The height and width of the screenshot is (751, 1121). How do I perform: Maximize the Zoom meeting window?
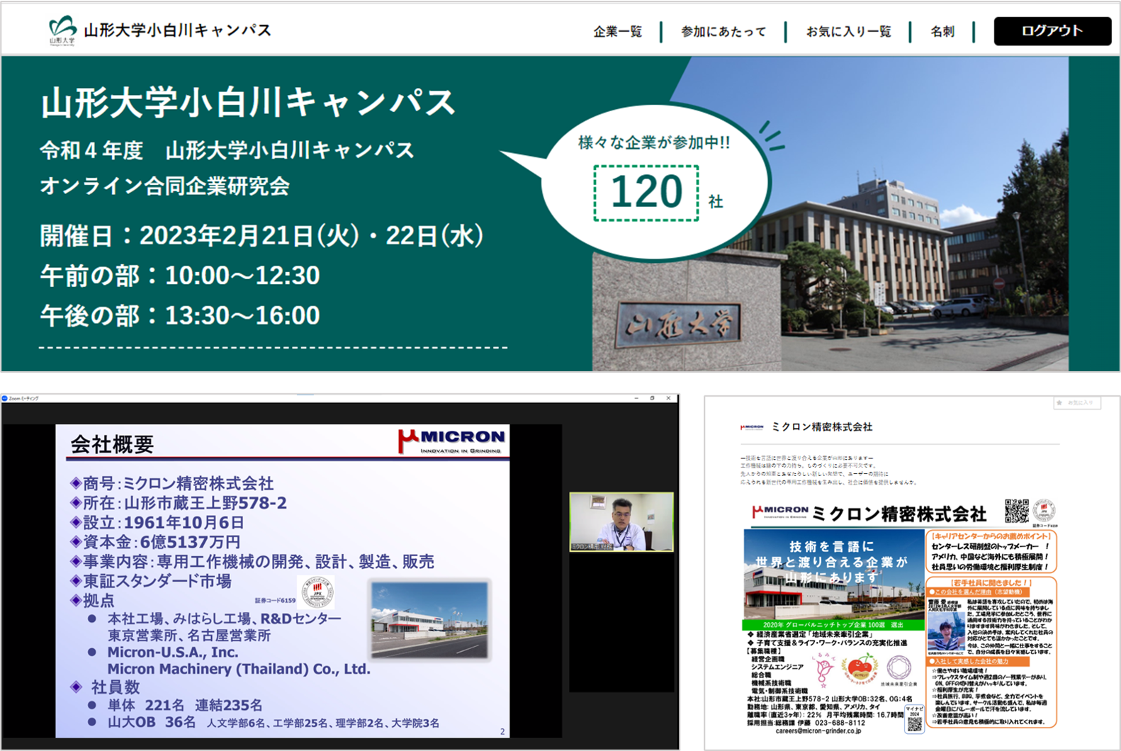click(653, 398)
